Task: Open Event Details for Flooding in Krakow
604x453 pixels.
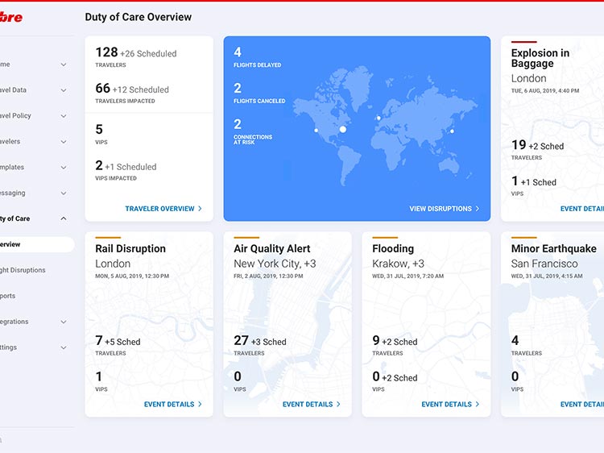Action: [x=449, y=405]
